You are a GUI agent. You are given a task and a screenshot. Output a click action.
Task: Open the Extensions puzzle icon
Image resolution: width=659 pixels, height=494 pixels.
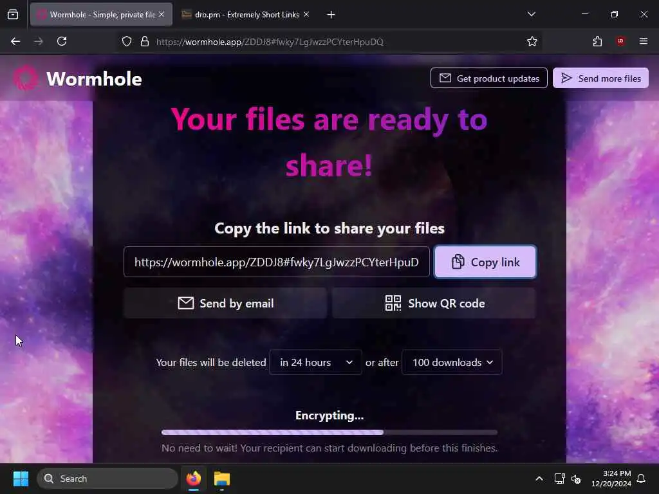tap(597, 41)
